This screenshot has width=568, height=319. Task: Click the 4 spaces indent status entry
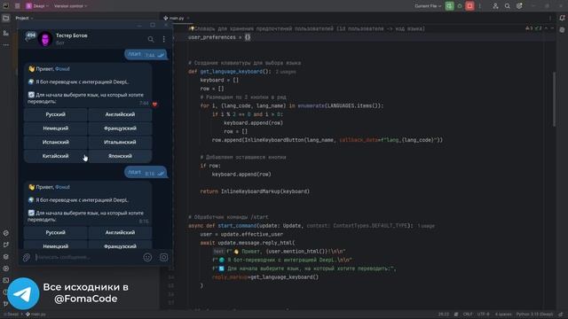click(x=503, y=315)
